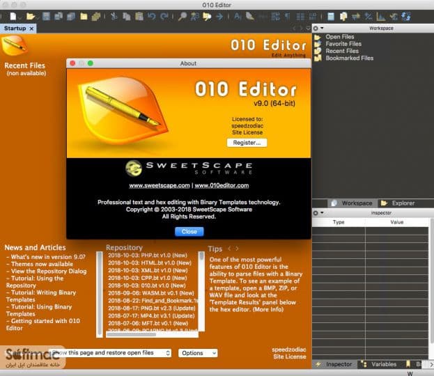Click the Redo arrow icon

[x=164, y=16]
